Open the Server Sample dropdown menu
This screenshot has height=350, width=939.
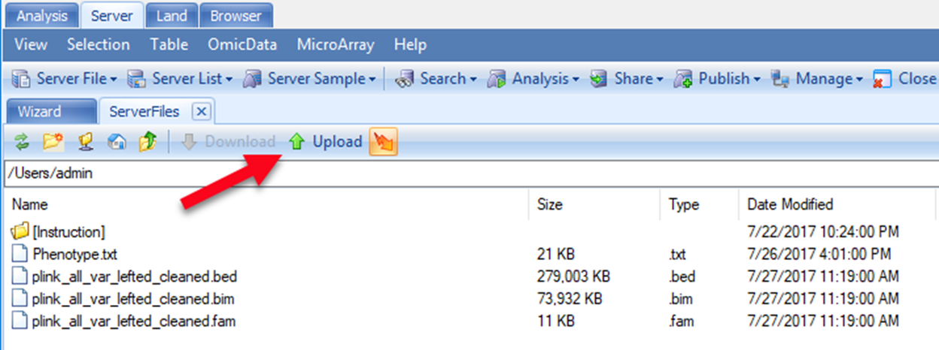tap(311, 78)
